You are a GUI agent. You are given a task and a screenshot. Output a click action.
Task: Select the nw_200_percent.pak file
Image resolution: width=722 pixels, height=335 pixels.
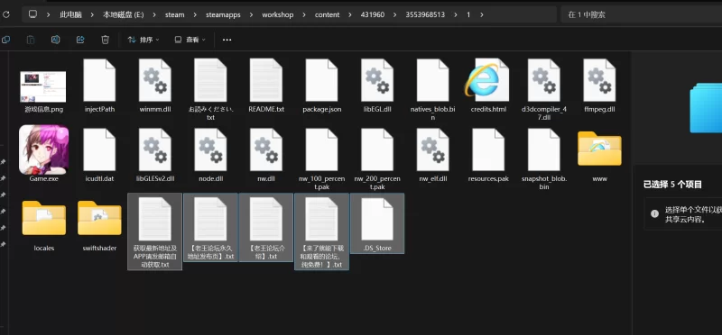(377, 159)
